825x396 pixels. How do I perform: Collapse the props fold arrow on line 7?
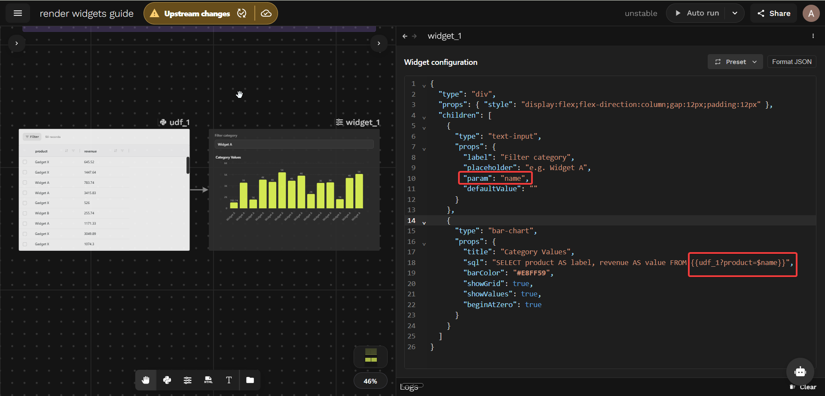[424, 149]
